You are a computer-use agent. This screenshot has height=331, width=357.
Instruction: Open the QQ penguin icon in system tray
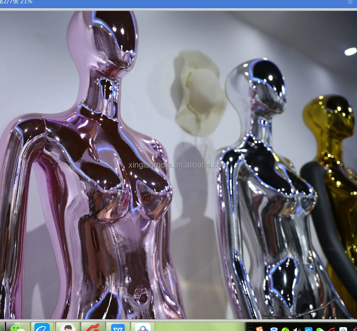coord(354,329)
